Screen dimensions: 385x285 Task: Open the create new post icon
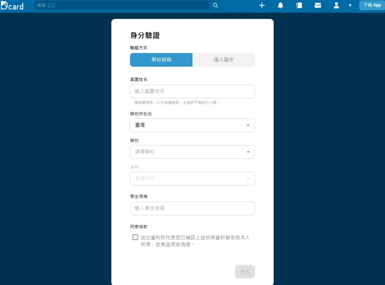(262, 5)
